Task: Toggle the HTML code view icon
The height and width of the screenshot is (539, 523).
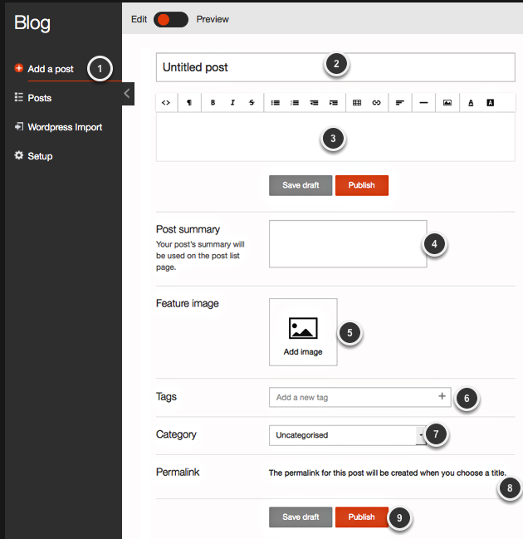Action: 166,102
